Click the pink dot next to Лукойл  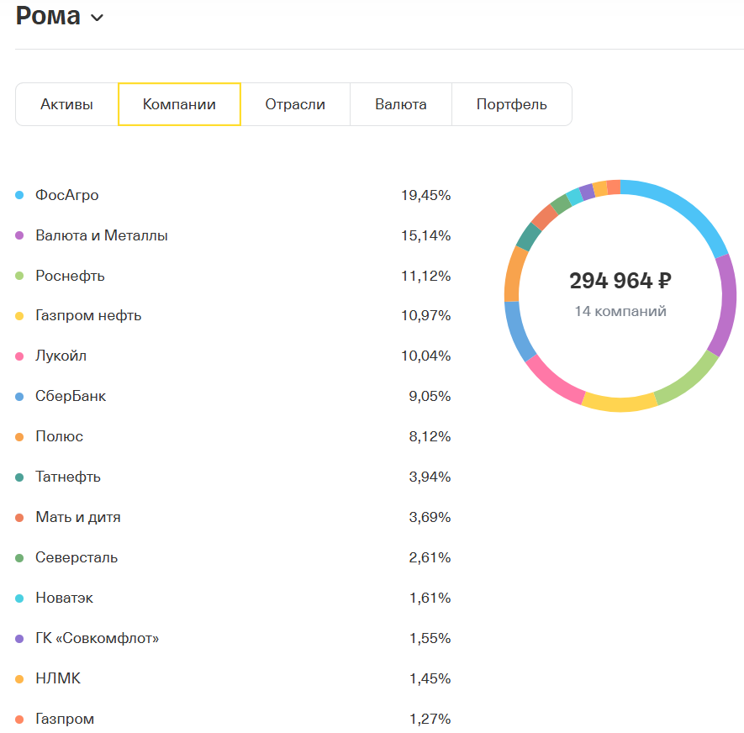[18, 356]
